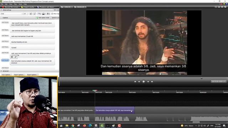Increase caption font size icon
Screen dimensions: 228x128
coord(31,14)
